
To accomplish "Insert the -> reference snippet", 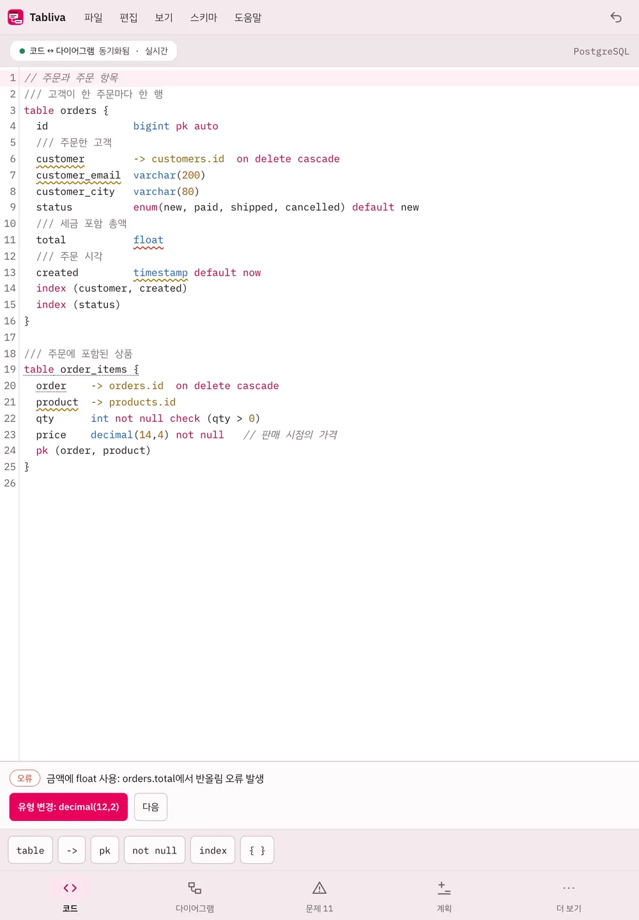I will (x=72, y=850).
